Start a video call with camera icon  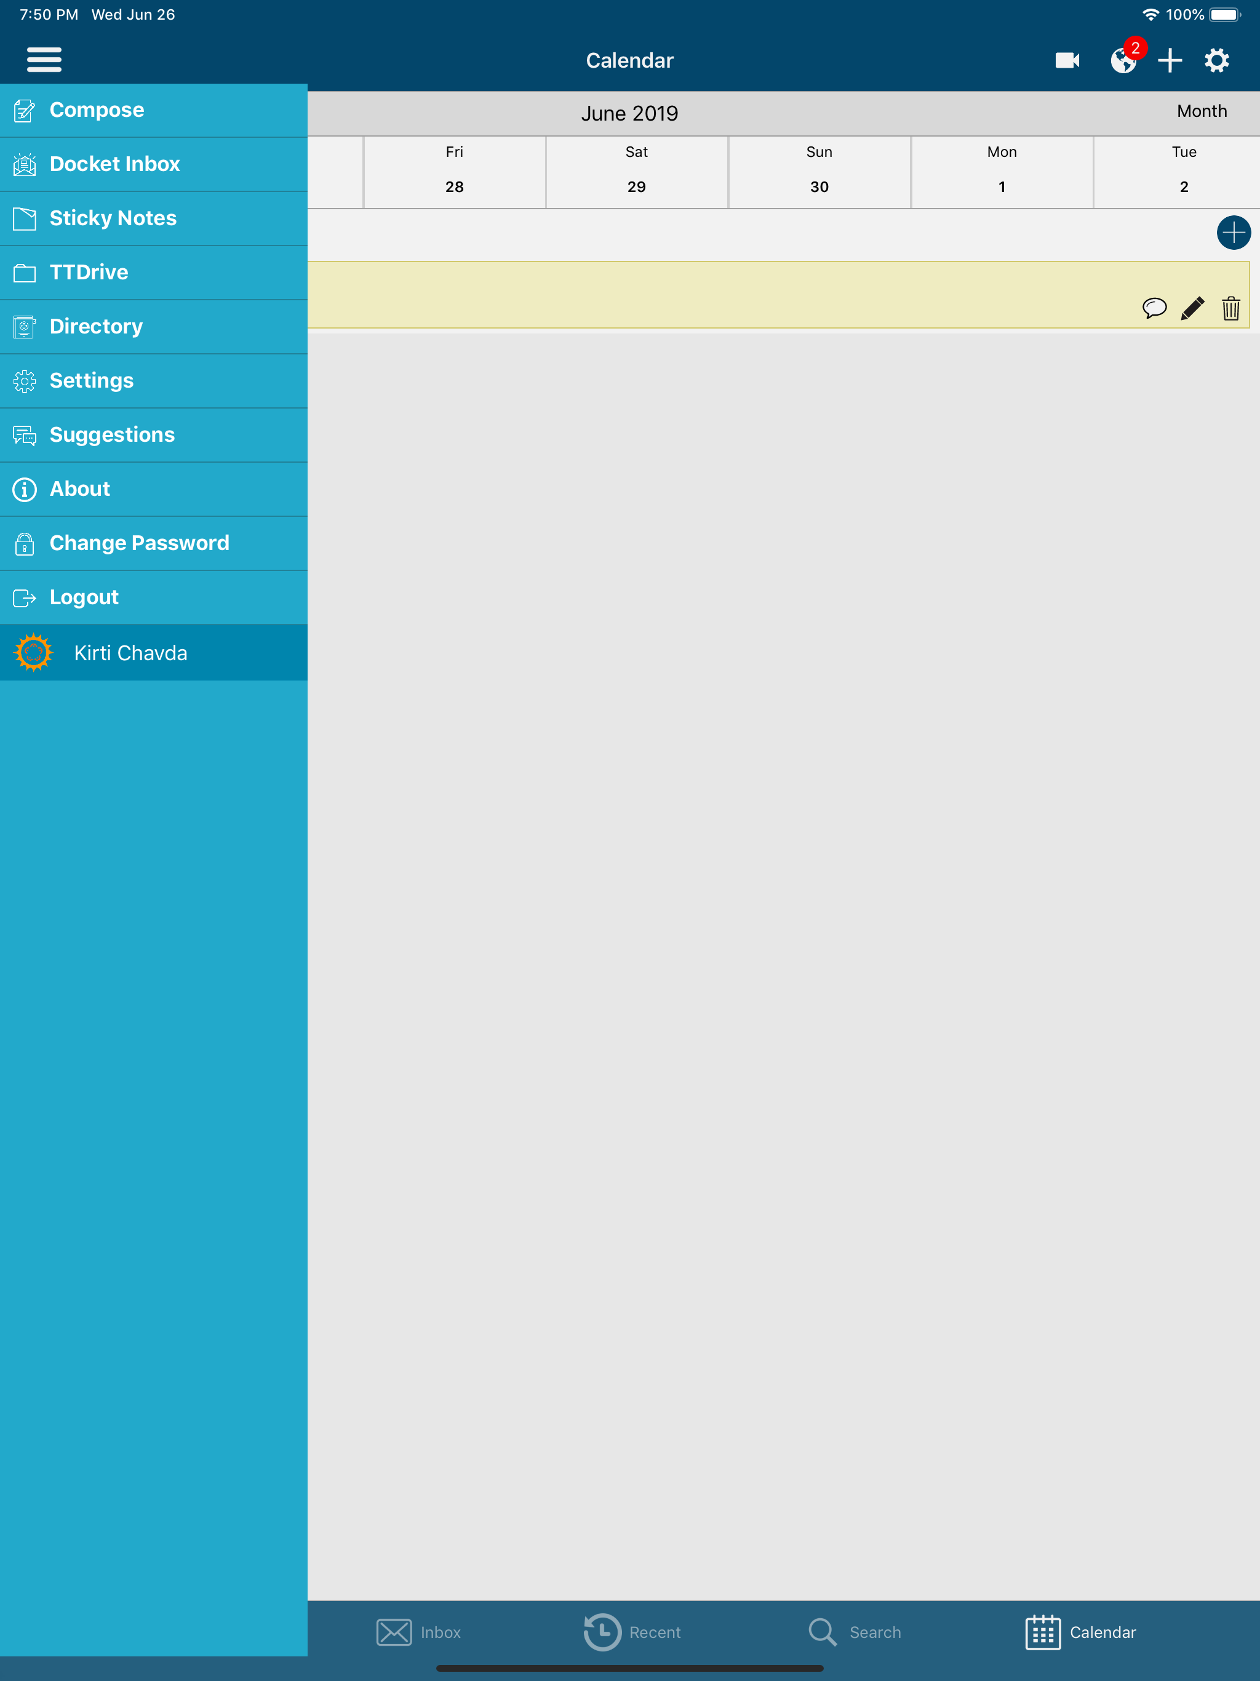pyautogui.click(x=1067, y=60)
